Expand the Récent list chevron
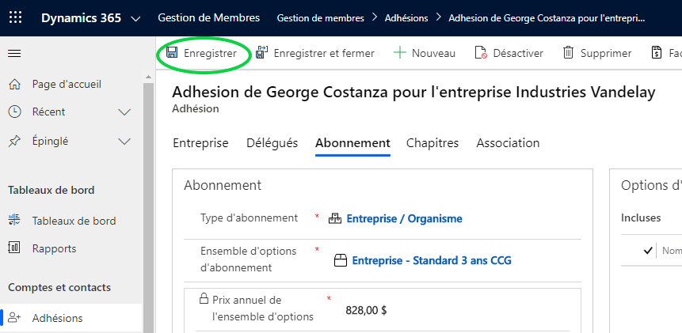Image resolution: width=682 pixels, height=333 pixels. [x=124, y=112]
